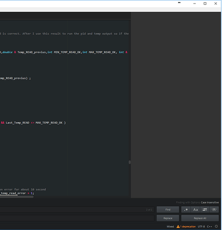The width and height of the screenshot is (222, 230).
Task: Click the replace text input field
Action: tap(77, 218)
